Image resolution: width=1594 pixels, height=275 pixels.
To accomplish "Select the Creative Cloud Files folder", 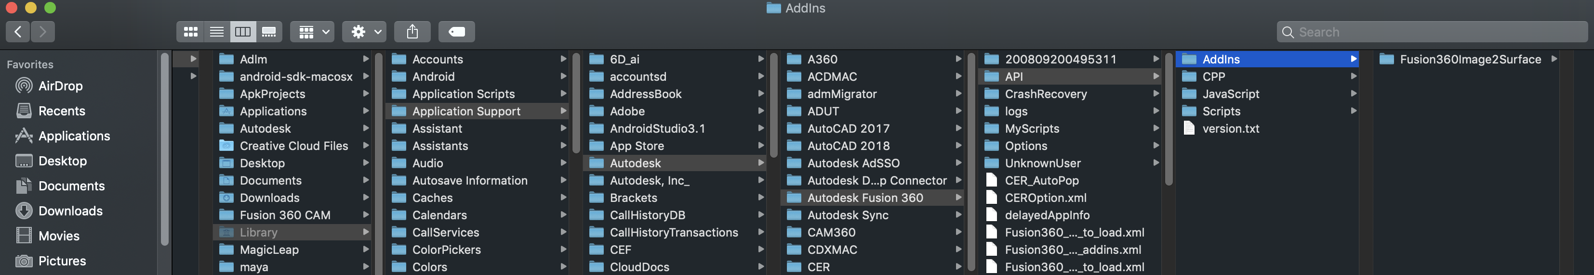I will click(x=292, y=146).
